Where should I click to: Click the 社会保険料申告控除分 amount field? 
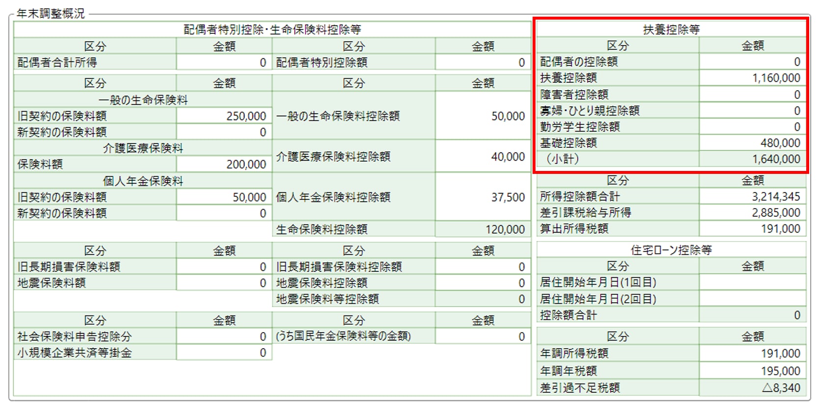[x=224, y=336]
